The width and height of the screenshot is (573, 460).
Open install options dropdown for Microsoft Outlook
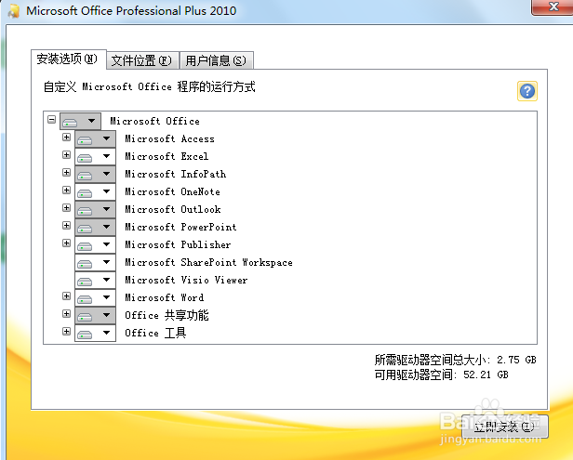click(x=96, y=210)
